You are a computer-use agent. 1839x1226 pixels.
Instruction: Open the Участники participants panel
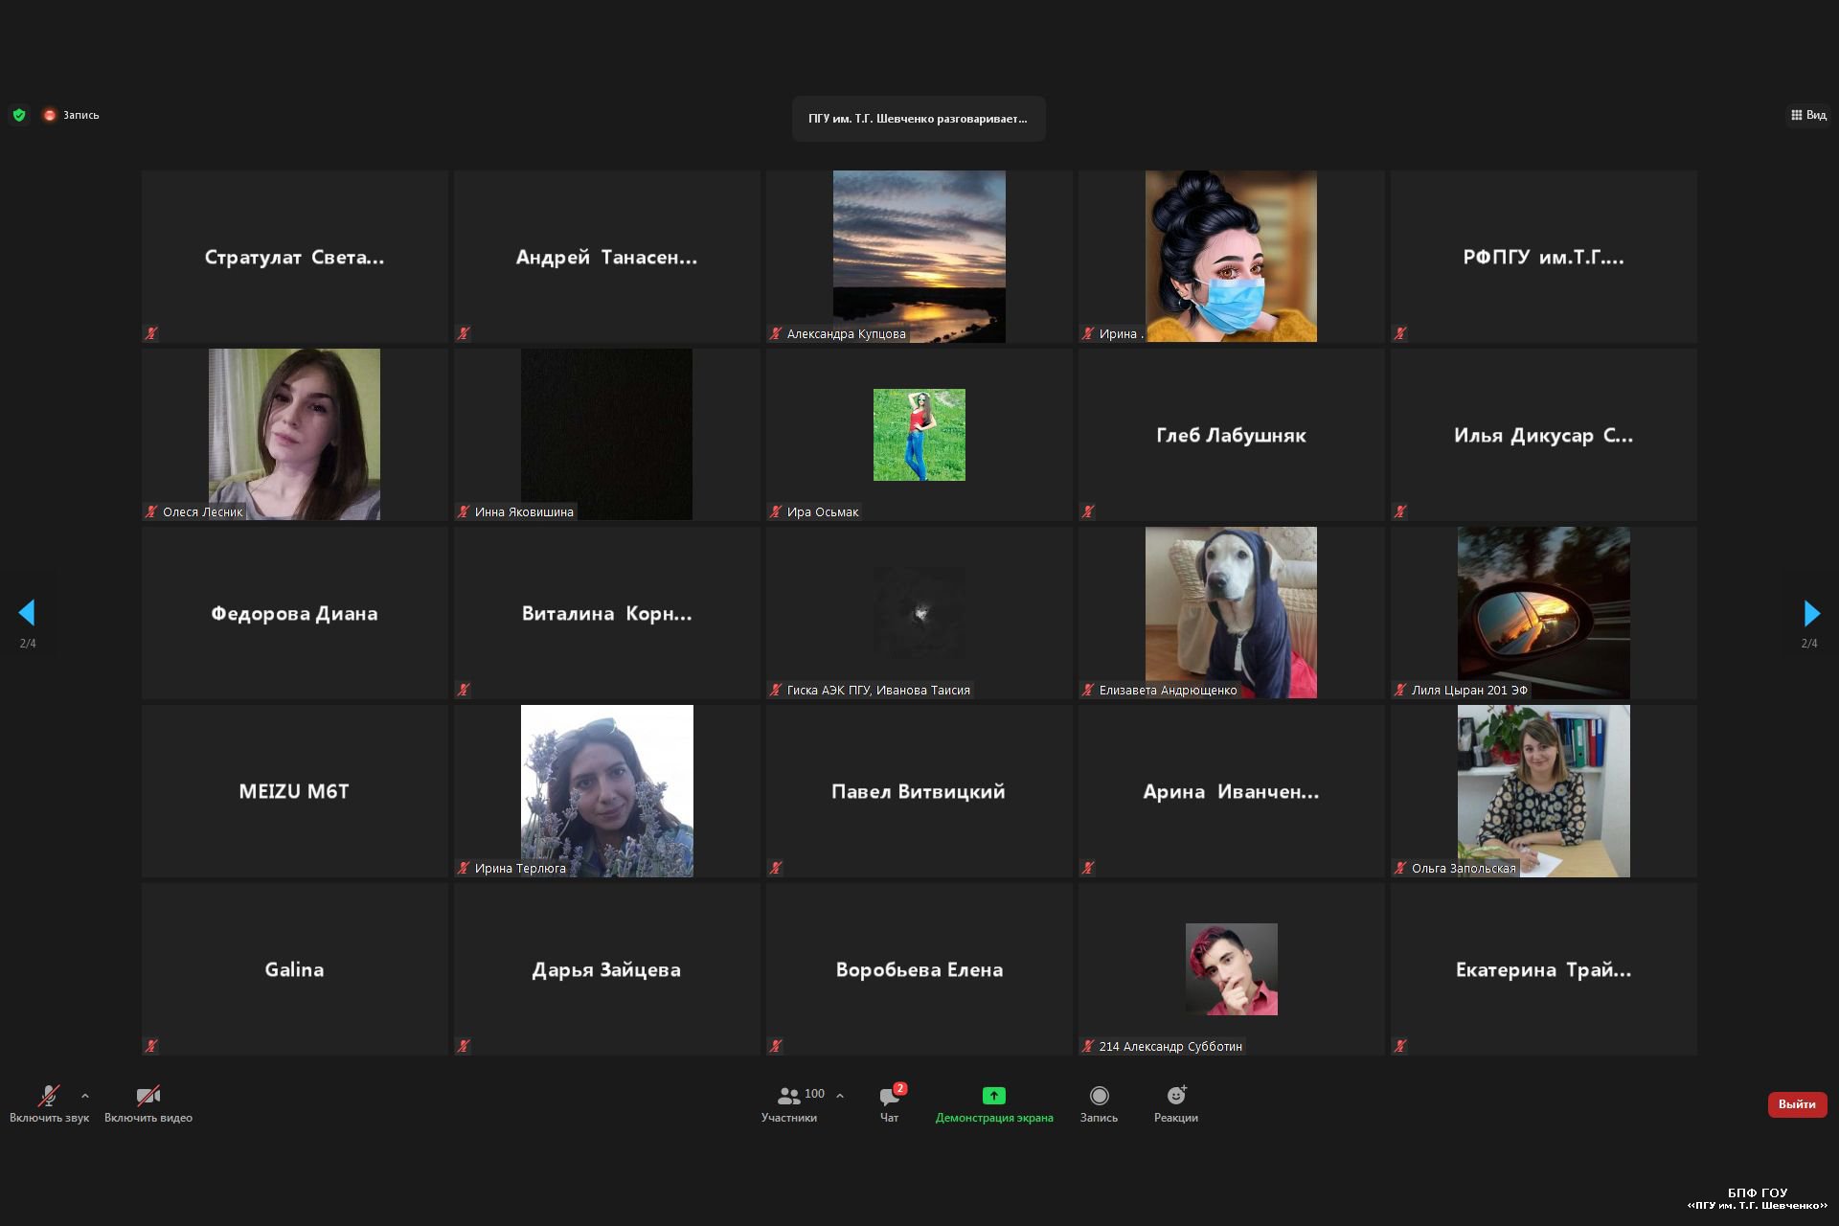(789, 1103)
